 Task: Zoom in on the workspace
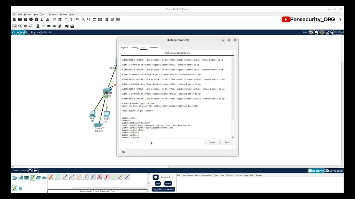click(x=78, y=19)
